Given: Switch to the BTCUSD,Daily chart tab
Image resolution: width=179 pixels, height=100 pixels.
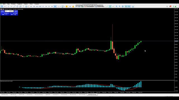Looking at the screenshot, I should tap(73, 94).
